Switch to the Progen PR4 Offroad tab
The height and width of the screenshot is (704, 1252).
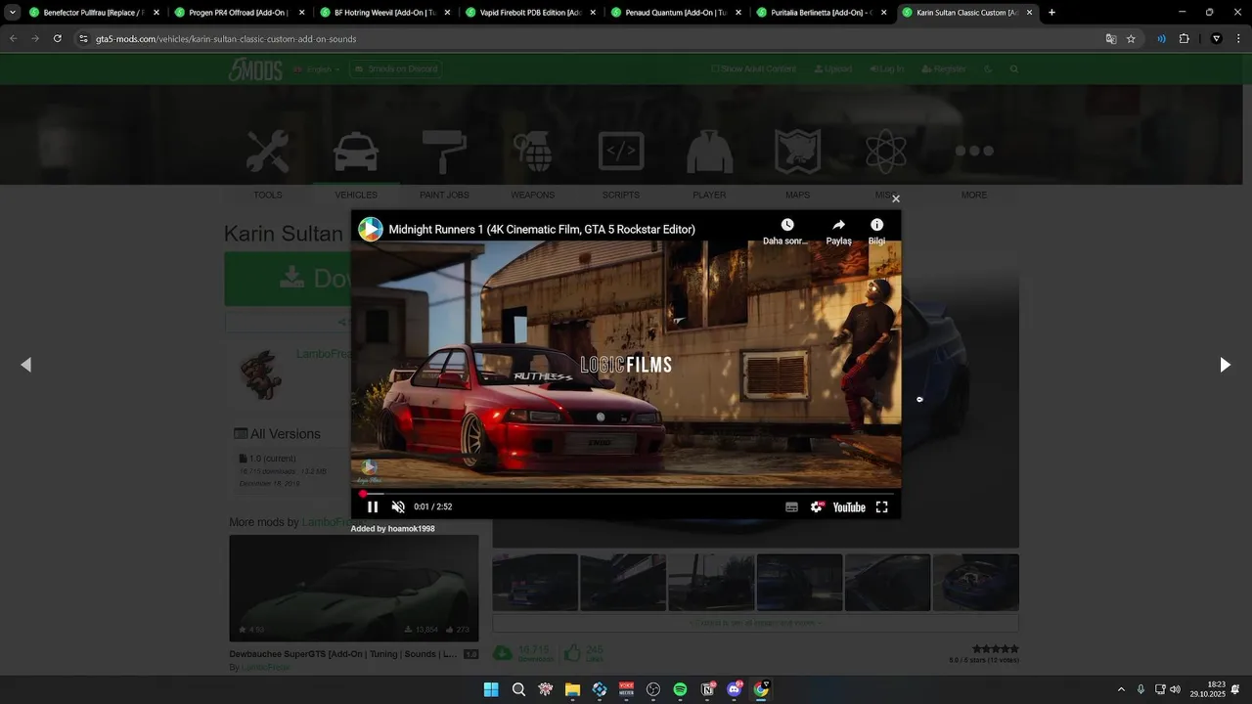238,13
